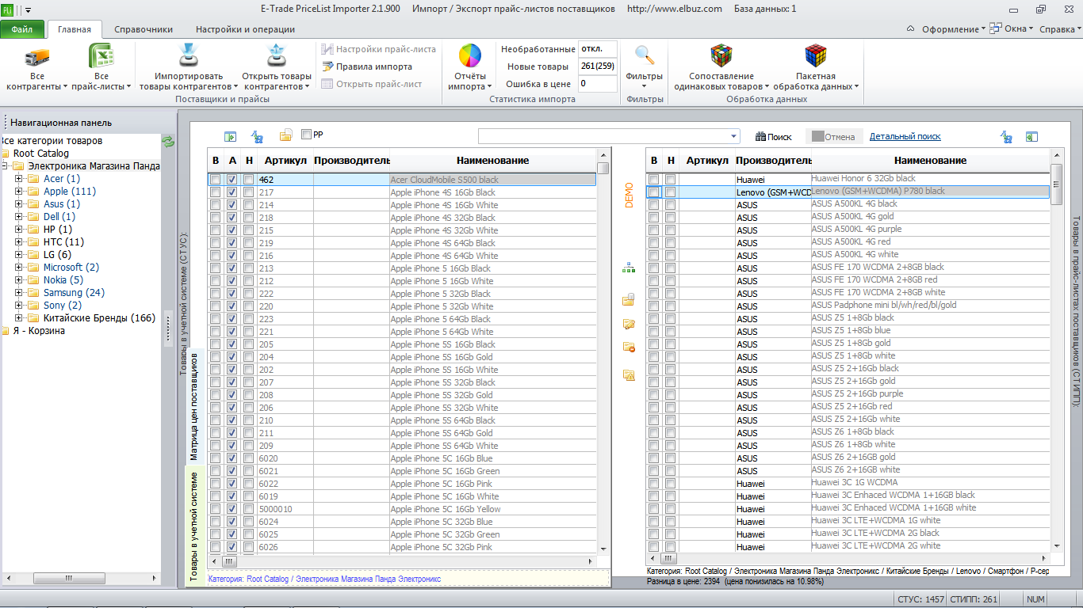Image resolution: width=1083 pixels, height=608 pixels.
Task: Select the Я - Корзина tree item
Action: tap(39, 331)
